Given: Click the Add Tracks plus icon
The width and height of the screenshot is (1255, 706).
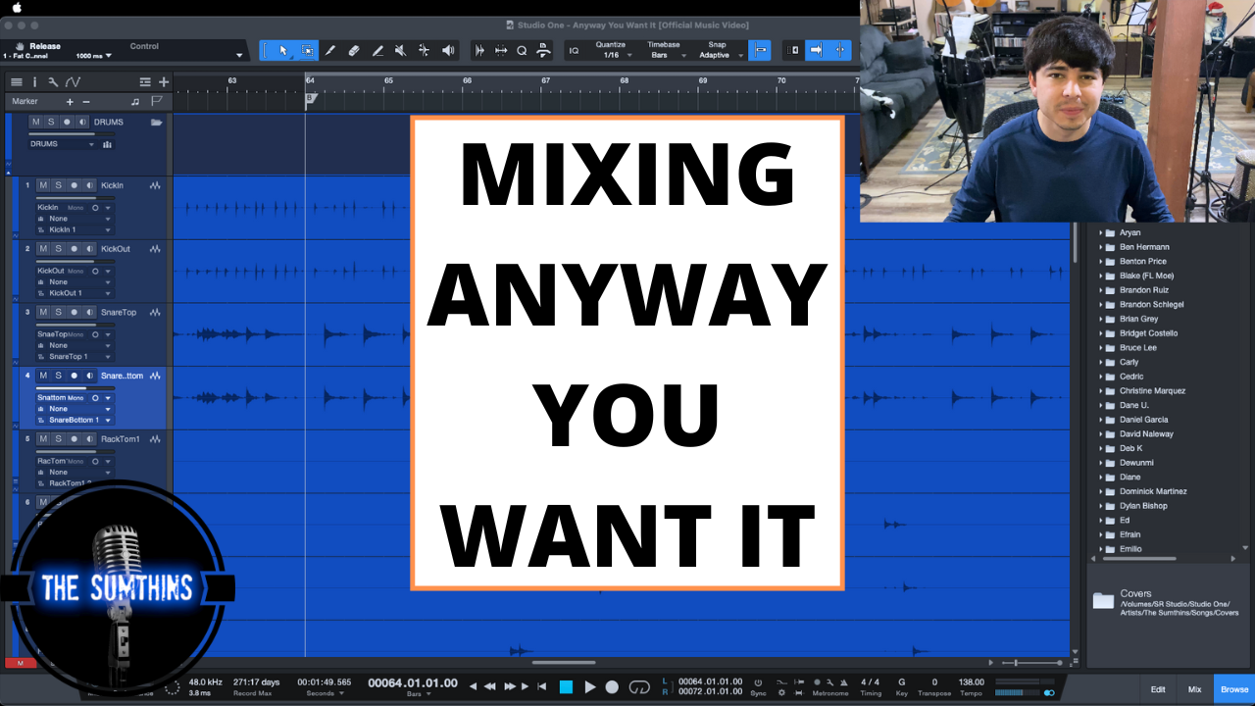Looking at the screenshot, I should pyautogui.click(x=164, y=82).
